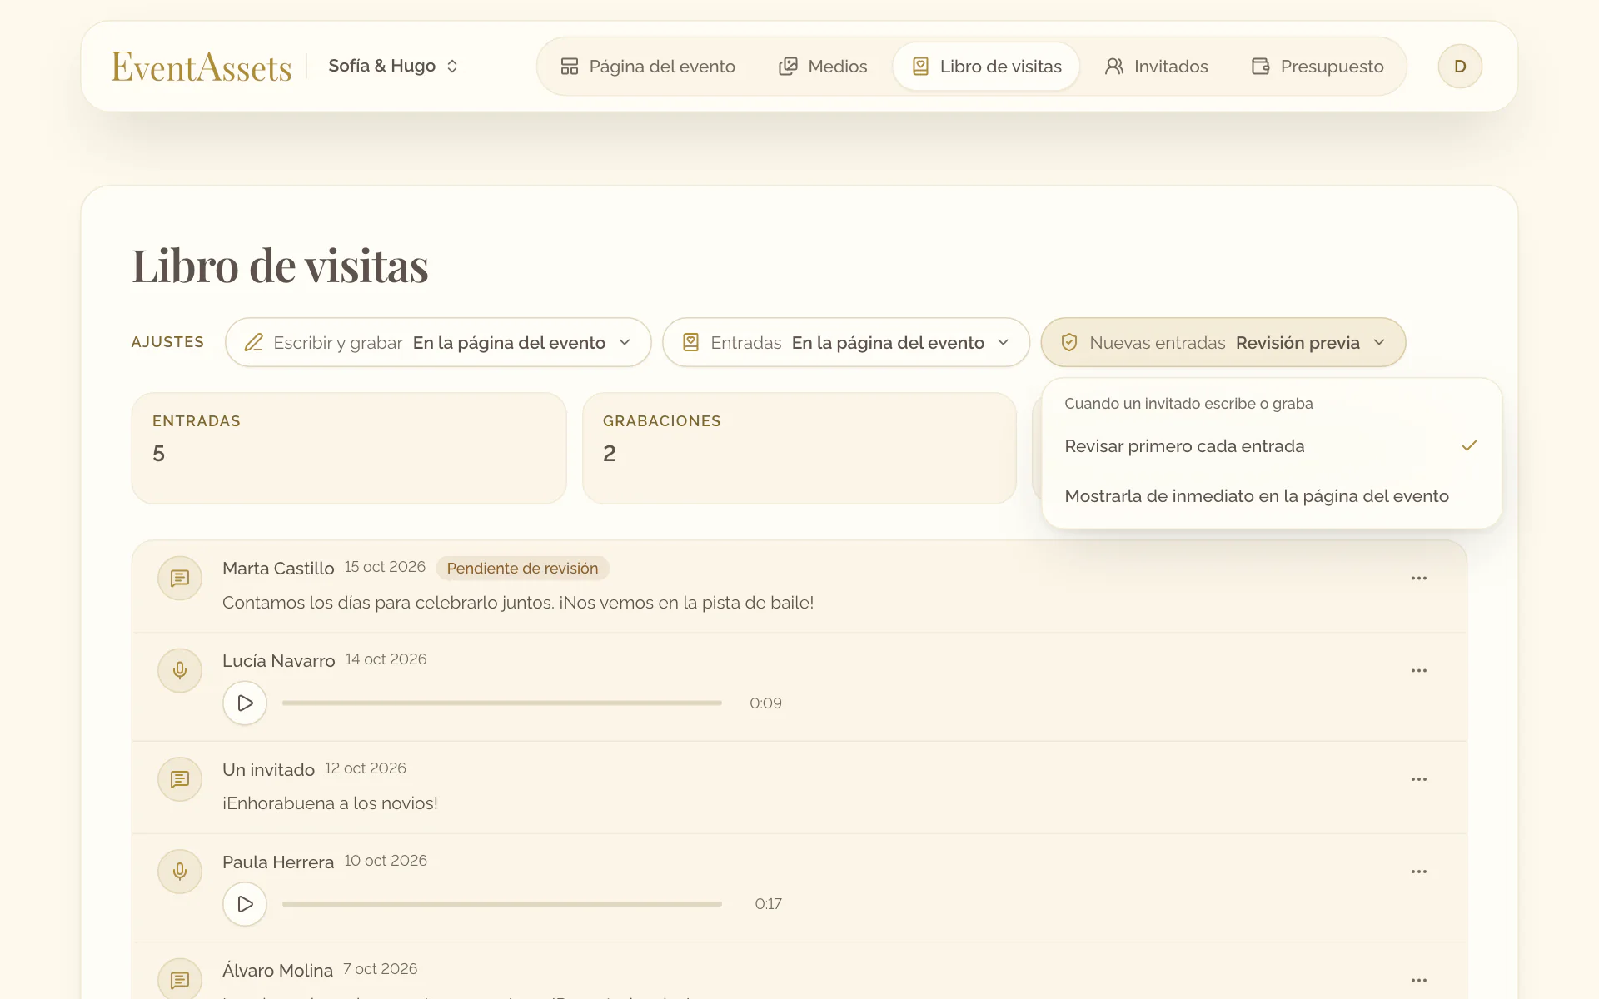Select Mostrarla de inmediato en la página del evento

pos(1272,496)
